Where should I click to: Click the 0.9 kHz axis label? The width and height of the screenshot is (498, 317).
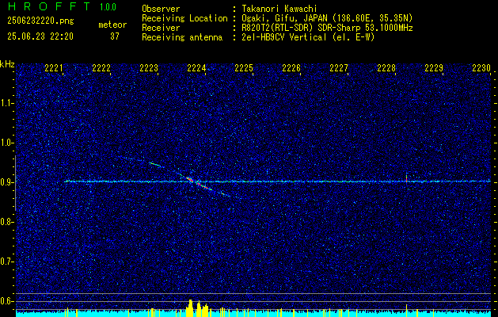coord(7,182)
